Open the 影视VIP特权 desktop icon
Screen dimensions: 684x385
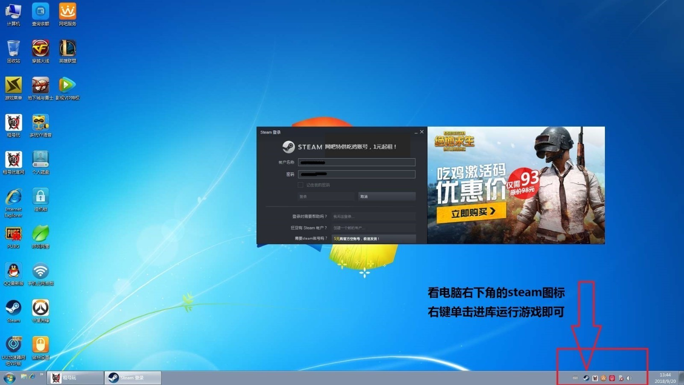pos(68,89)
